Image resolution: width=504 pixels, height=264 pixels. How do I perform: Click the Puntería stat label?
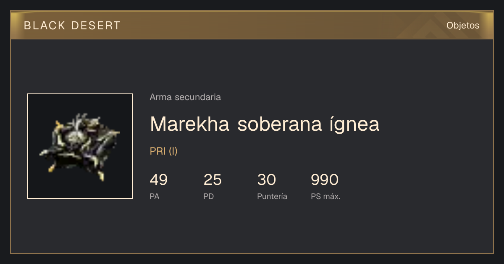(272, 197)
